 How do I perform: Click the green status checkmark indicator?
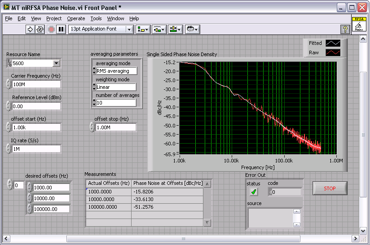tap(254, 192)
